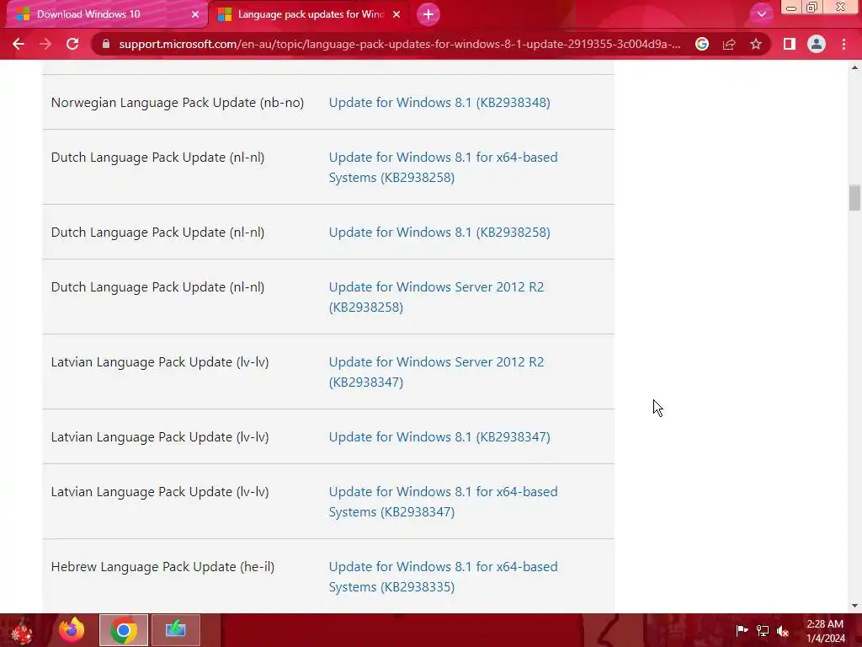Open the Chrome three-dot menu
This screenshot has height=647, width=862.
(843, 44)
